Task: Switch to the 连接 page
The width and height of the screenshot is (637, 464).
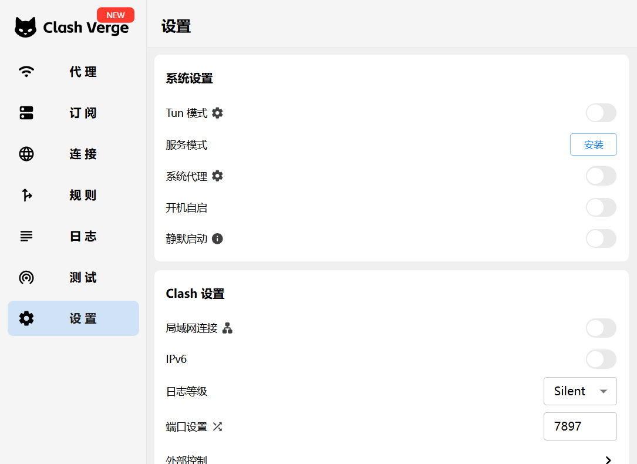Action: pos(73,154)
